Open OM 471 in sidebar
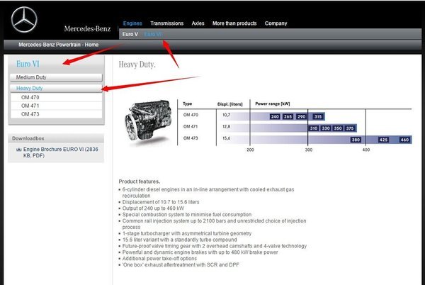Viewport: 425px width, 285px height. [57, 106]
